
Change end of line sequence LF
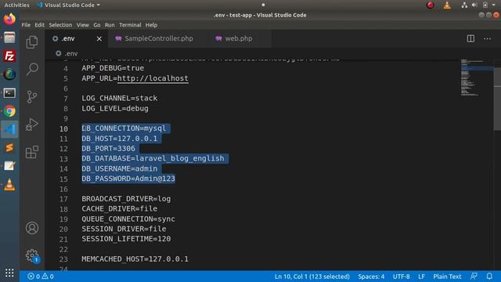(x=421, y=277)
